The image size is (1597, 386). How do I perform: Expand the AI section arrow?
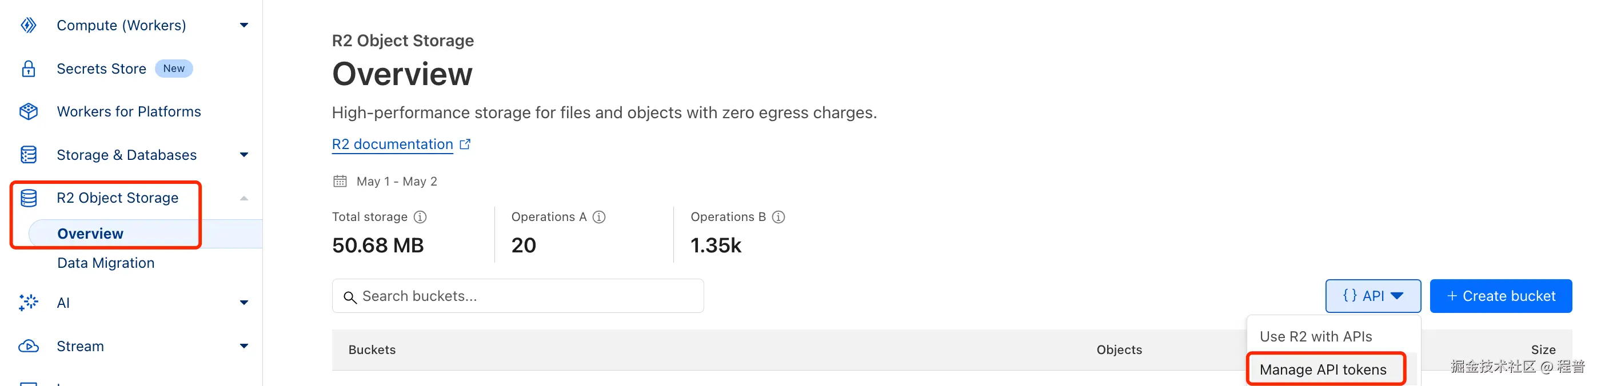point(244,303)
